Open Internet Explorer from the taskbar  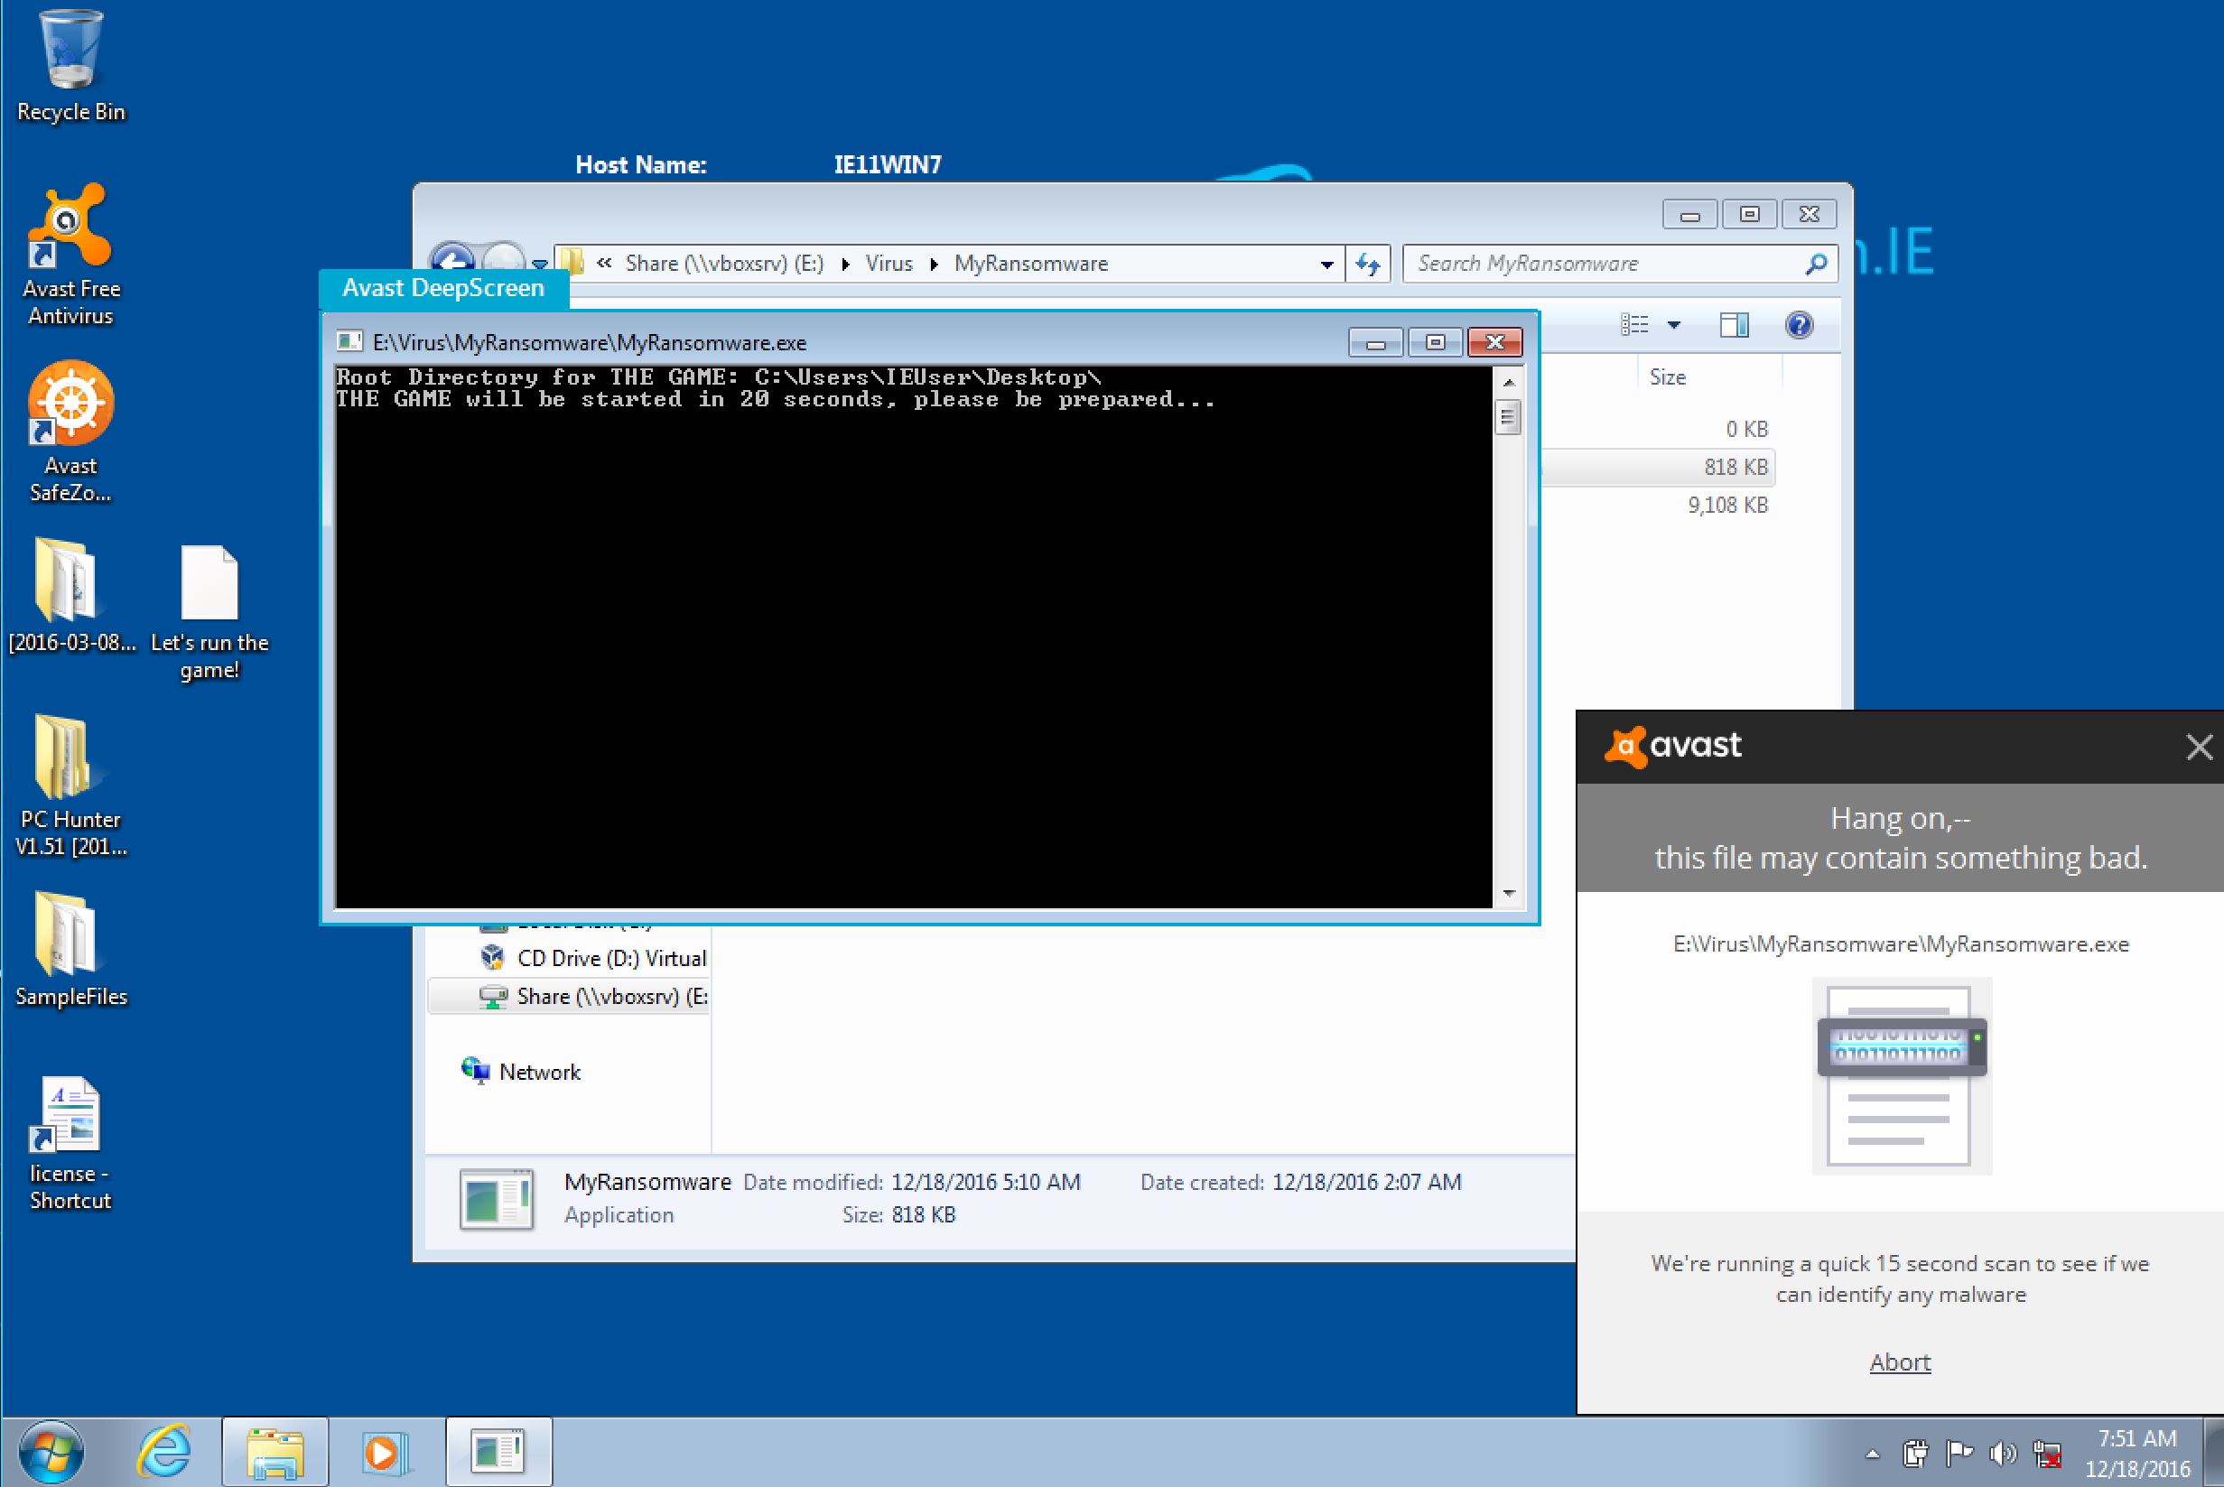pyautogui.click(x=165, y=1451)
